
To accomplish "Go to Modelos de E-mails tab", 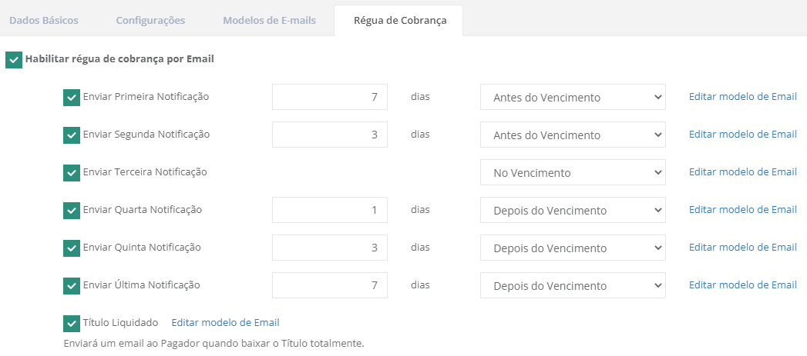I will click(x=269, y=21).
